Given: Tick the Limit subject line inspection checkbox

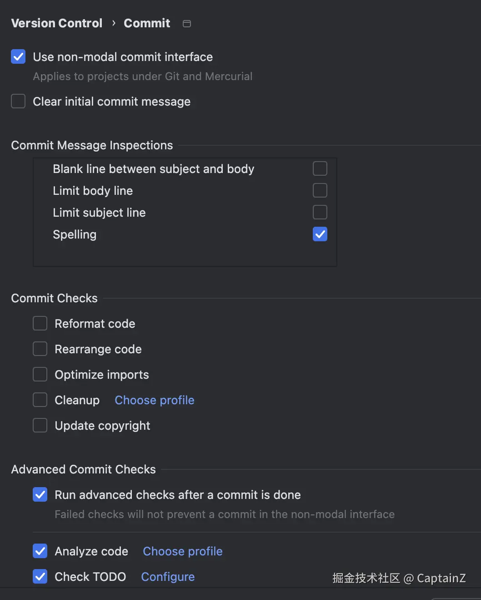Looking at the screenshot, I should coord(320,212).
